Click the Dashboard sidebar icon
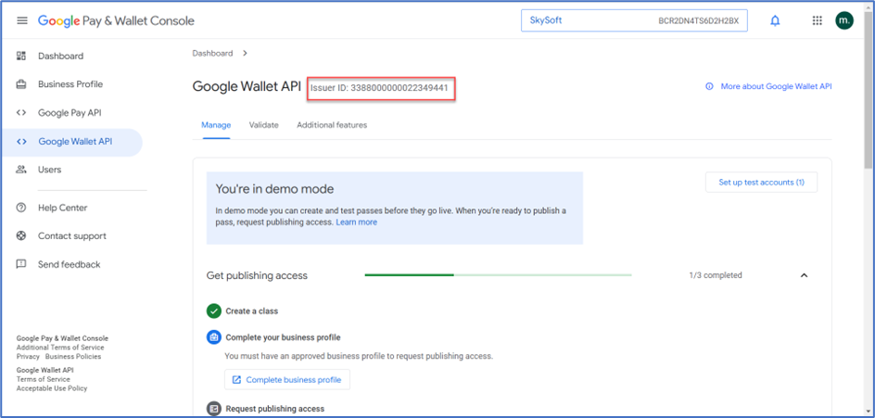The image size is (875, 418). (21, 57)
